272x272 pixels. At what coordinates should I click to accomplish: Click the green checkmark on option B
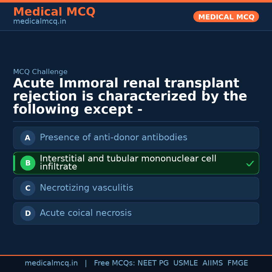coord(250,164)
